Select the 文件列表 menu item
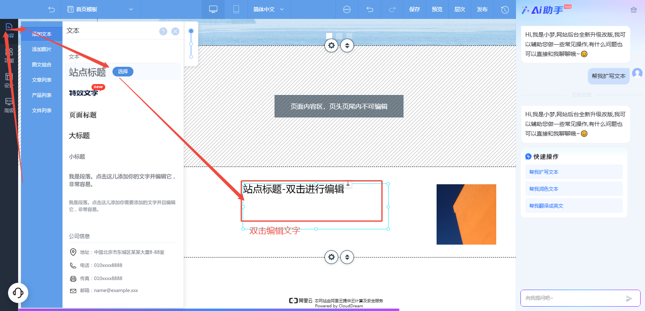Screen dimensions: 645x311 point(42,111)
